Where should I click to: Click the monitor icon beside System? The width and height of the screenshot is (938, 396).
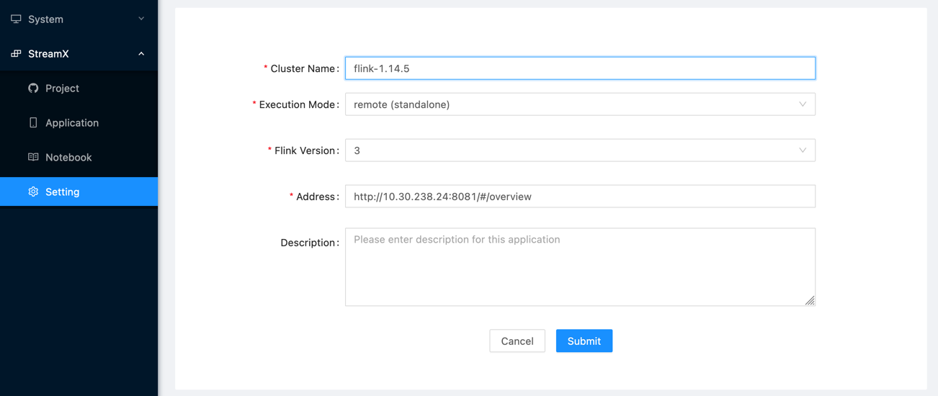pyautogui.click(x=16, y=19)
